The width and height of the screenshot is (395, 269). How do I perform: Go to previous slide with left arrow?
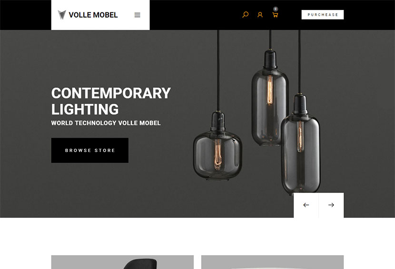coord(306,205)
